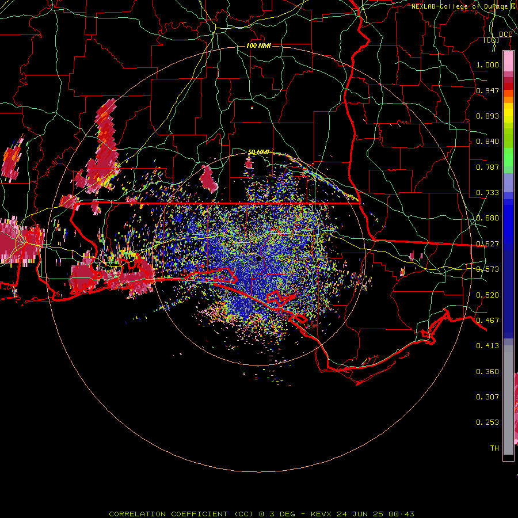This screenshot has width=518, height=518.
Task: Click the 0.253 scale value
Action: tap(487, 422)
